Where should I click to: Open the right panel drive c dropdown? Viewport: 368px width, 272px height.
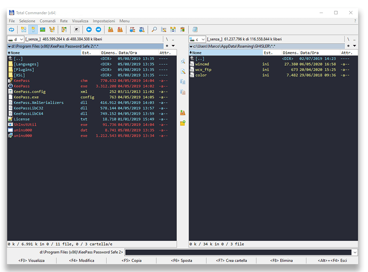coord(197,39)
